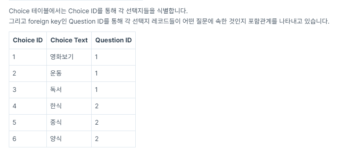
Task: Click Question ID cell in 독서 row
Action: coord(114,90)
